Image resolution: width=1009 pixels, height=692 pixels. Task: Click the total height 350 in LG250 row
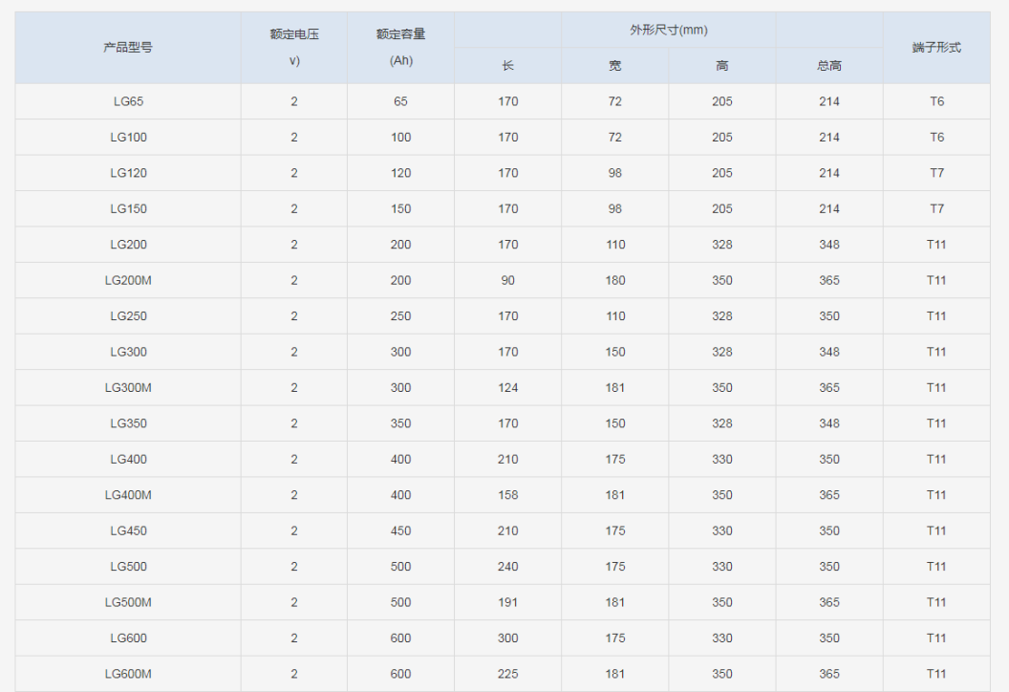pyautogui.click(x=829, y=316)
